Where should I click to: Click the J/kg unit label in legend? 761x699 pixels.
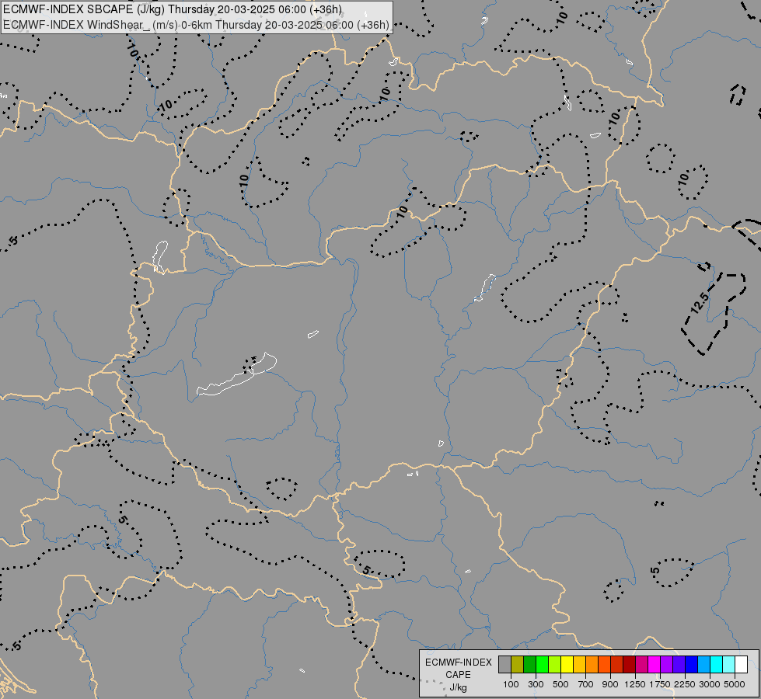[458, 687]
